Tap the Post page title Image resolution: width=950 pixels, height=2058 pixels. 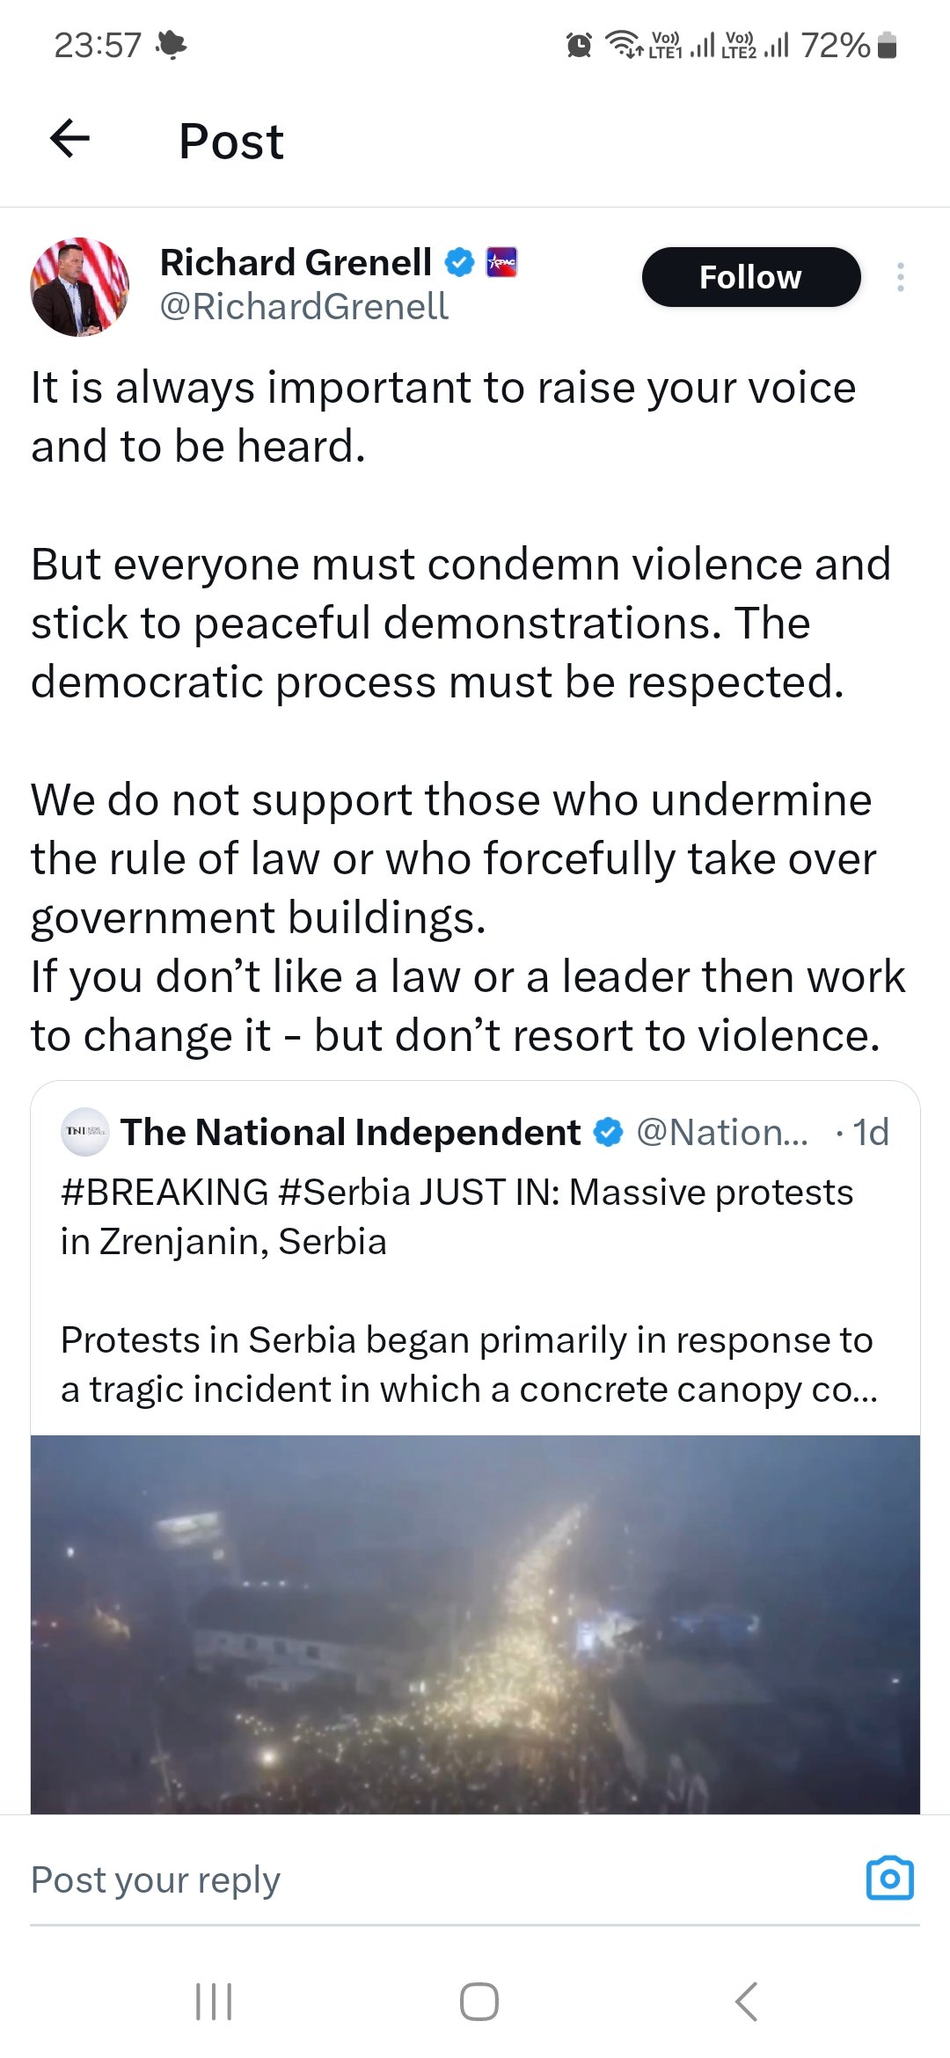click(231, 141)
